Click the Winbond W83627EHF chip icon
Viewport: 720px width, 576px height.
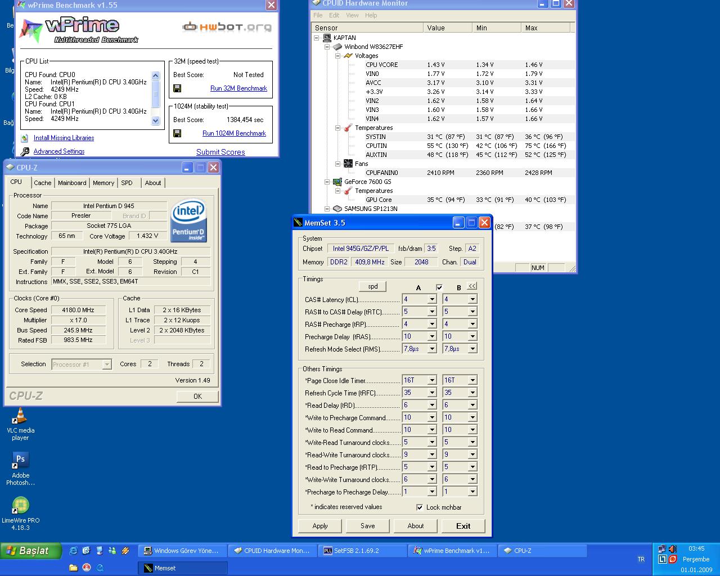337,47
